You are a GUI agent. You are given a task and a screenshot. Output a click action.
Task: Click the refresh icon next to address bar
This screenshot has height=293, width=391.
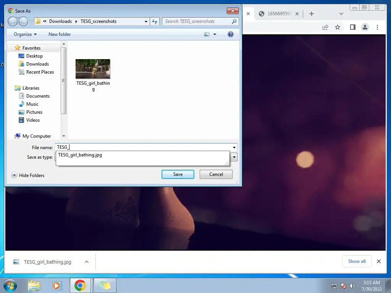pyautogui.click(x=155, y=21)
